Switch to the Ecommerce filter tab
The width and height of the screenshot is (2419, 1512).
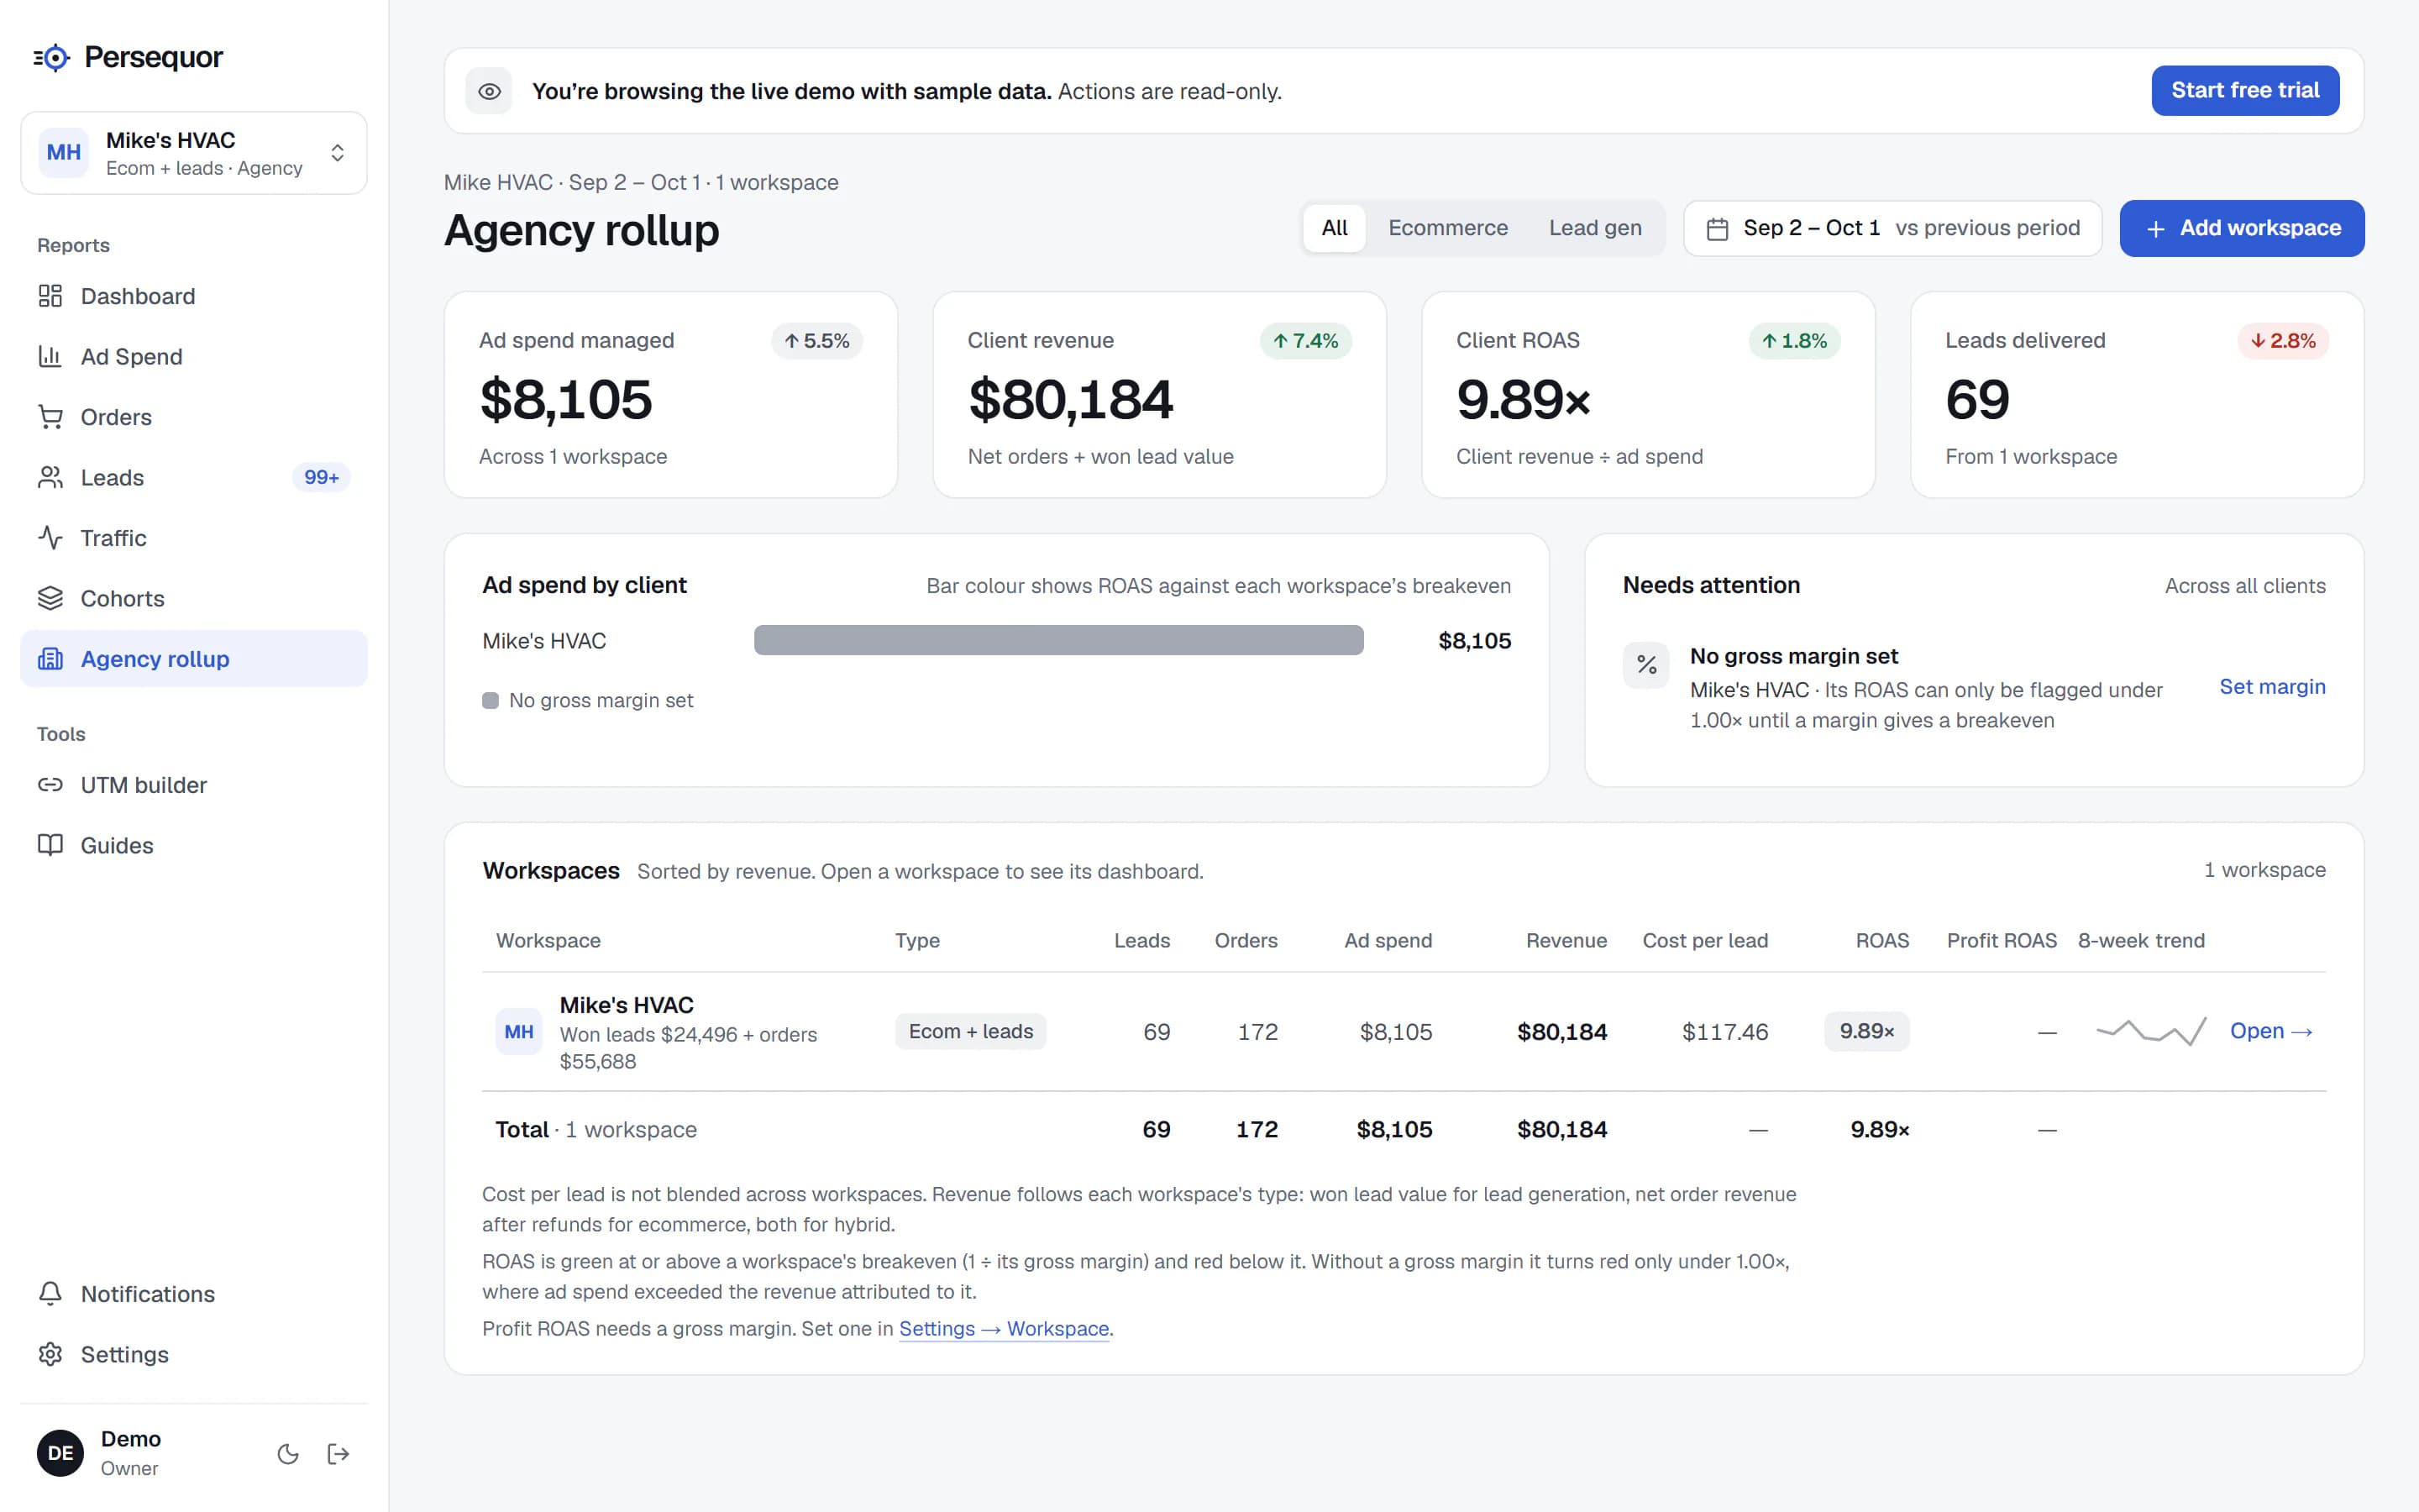[x=1447, y=228]
